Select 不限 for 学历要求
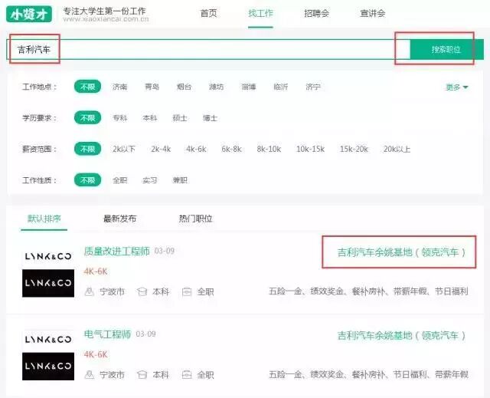 coord(87,118)
